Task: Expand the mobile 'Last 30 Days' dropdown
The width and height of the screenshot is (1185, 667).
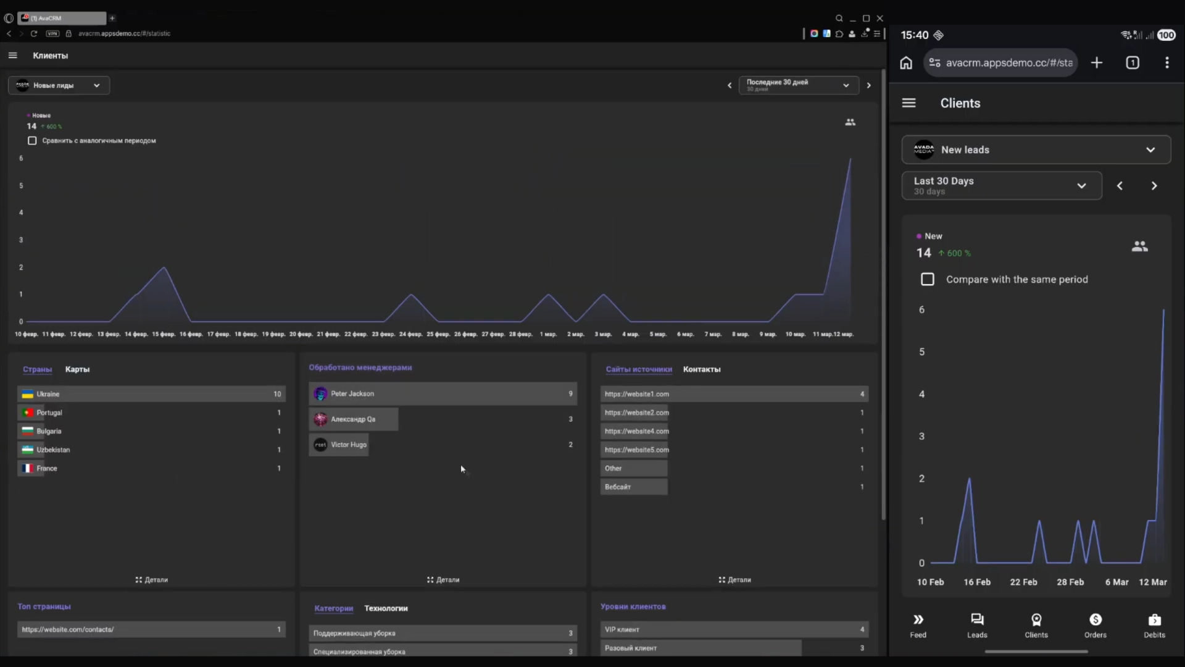Action: (x=1001, y=185)
